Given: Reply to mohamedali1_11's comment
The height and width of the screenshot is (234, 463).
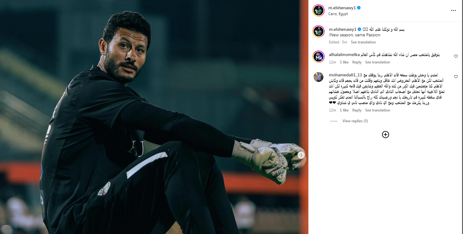Looking at the screenshot, I should [x=357, y=110].
